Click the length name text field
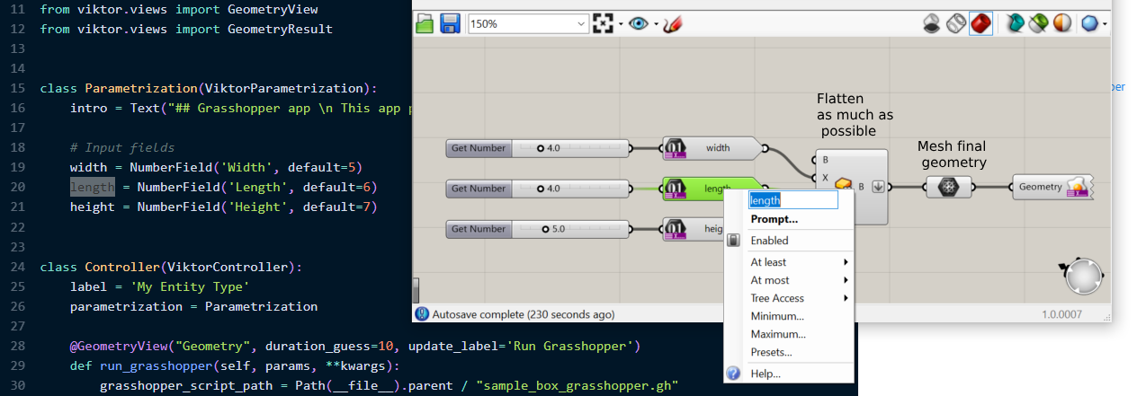The width and height of the screenshot is (1137, 396). tap(792, 200)
